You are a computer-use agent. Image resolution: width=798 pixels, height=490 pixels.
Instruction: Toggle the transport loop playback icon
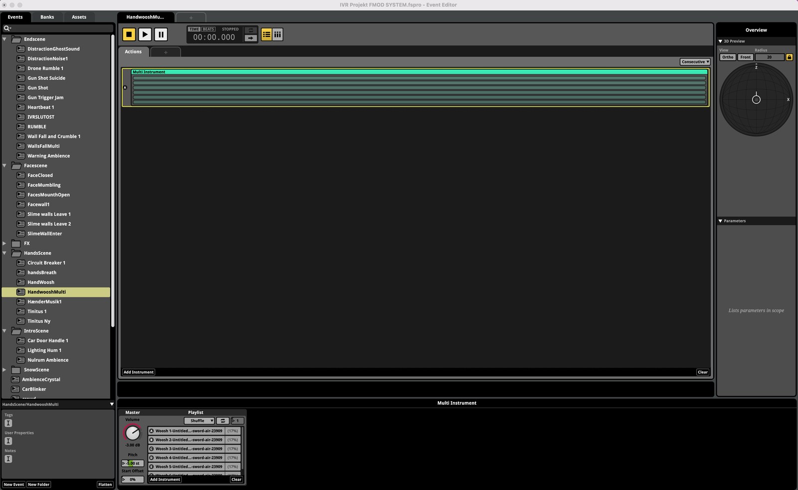251,30
